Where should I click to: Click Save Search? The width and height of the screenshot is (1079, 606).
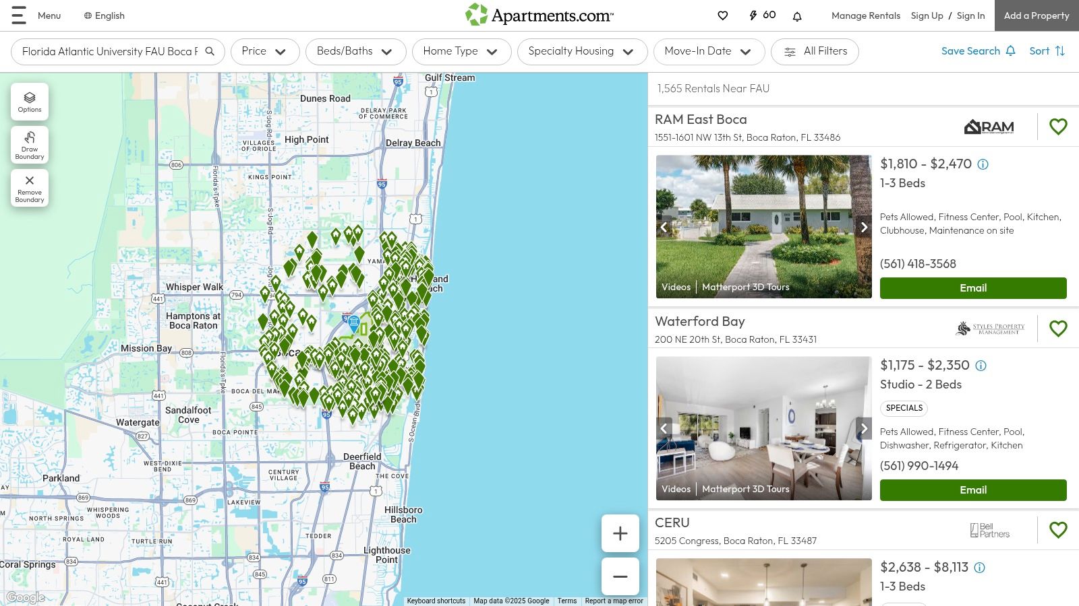click(x=978, y=51)
